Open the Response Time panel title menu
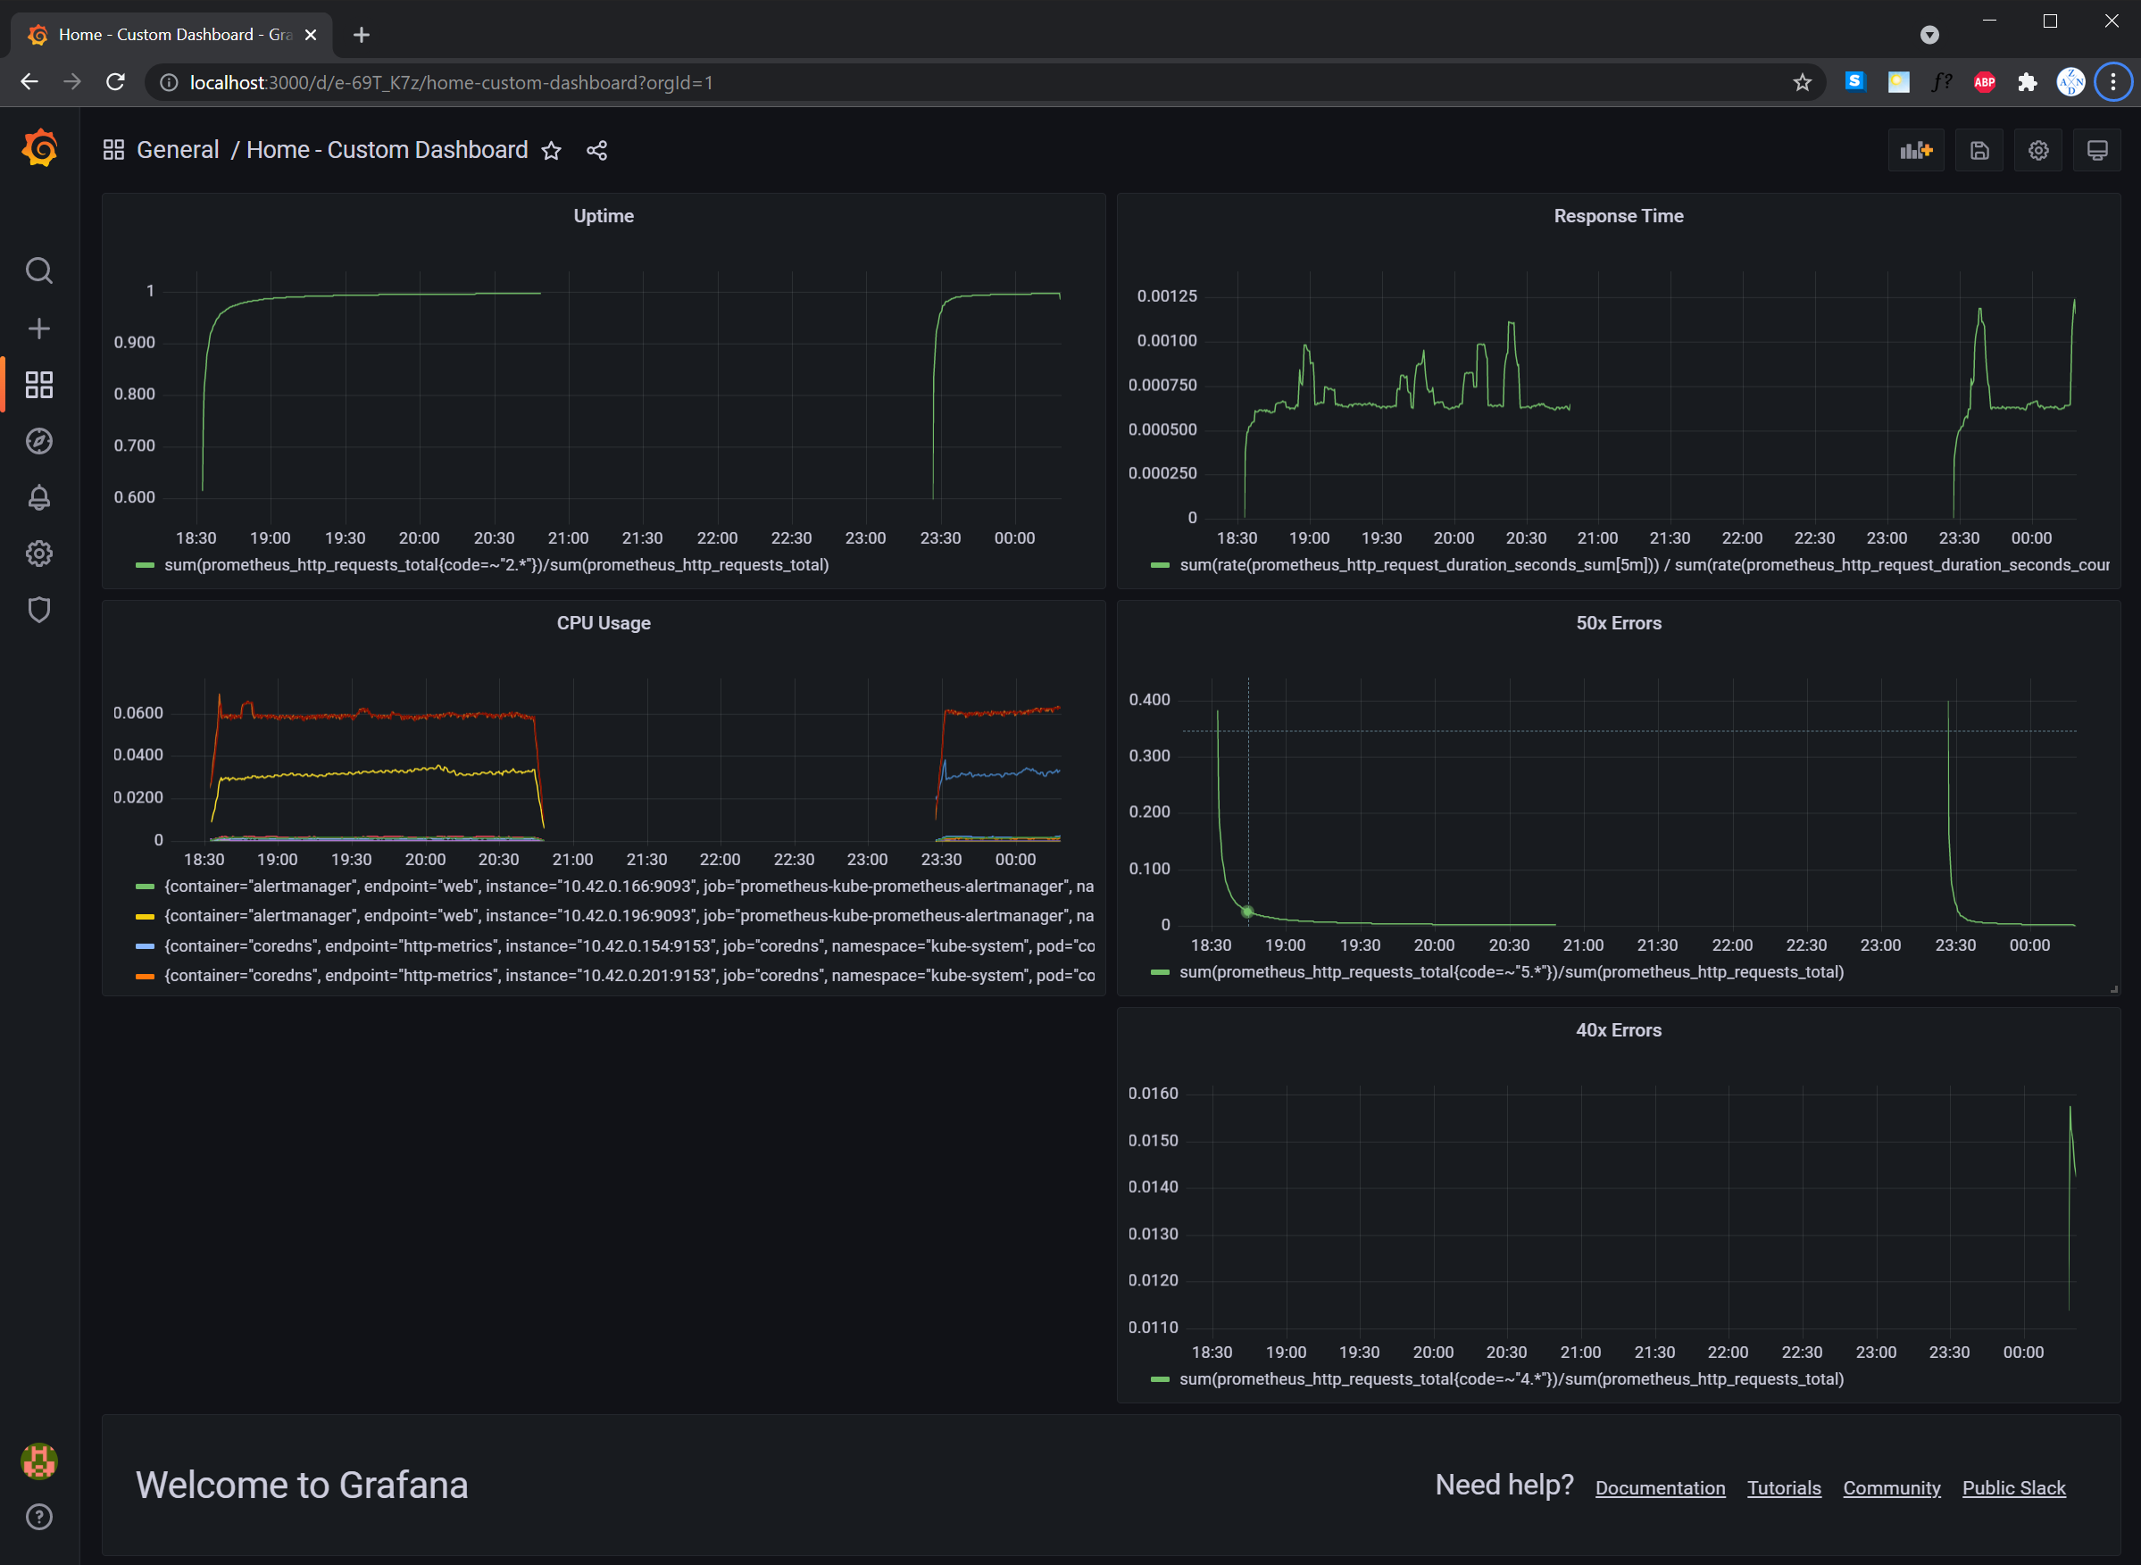Image resolution: width=2141 pixels, height=1565 pixels. [x=1618, y=216]
